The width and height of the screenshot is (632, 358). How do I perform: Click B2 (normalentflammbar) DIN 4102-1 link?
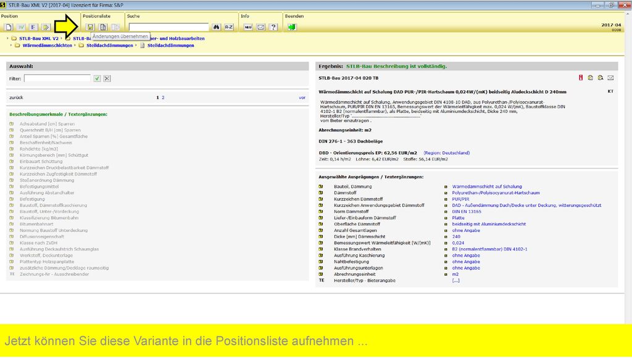pyautogui.click(x=489, y=249)
